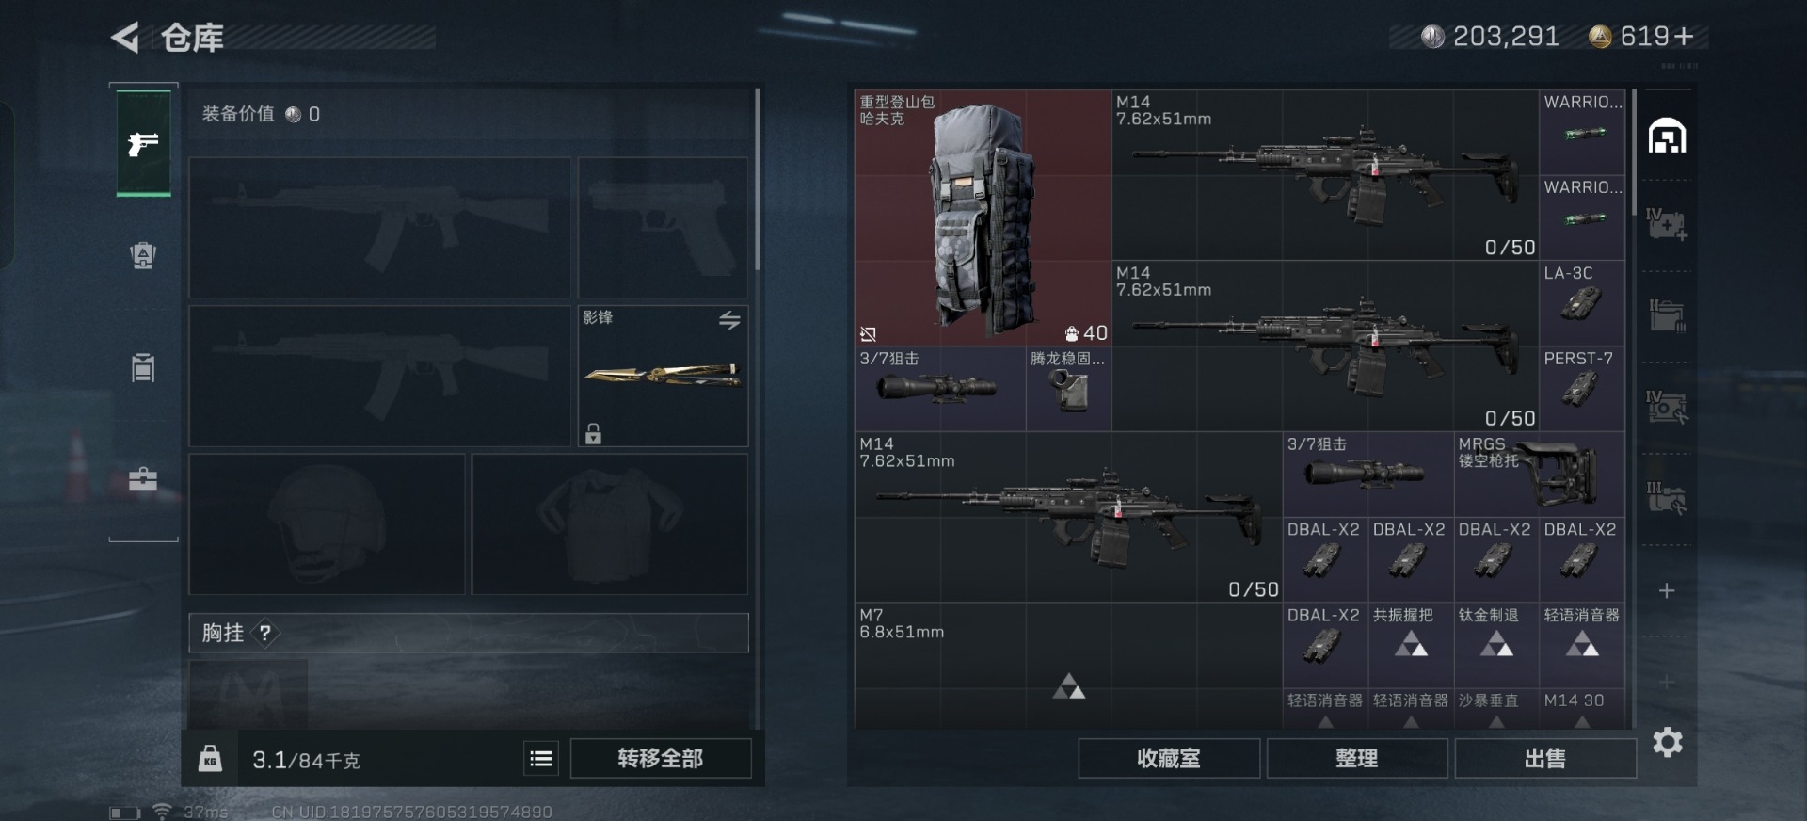Select the MRGS 镂空枪托 stock item

tap(1539, 474)
